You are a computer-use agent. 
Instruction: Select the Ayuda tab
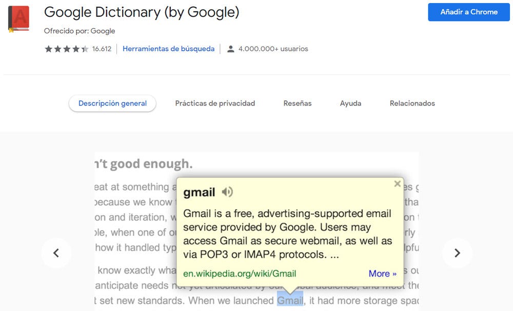coord(350,103)
